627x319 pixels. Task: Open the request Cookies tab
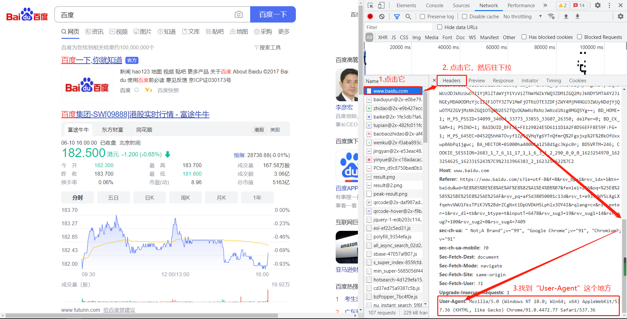click(577, 81)
